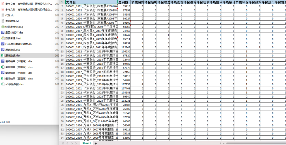Screen dimensions: 286x145
Task: Click the total word count cell 67820
Action: point(124,56)
